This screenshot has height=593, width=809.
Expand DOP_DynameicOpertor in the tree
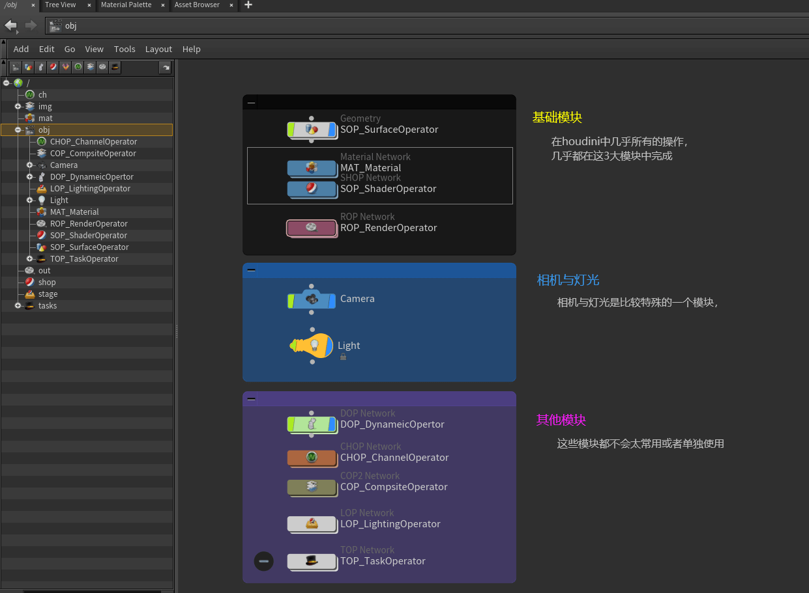(x=30, y=176)
